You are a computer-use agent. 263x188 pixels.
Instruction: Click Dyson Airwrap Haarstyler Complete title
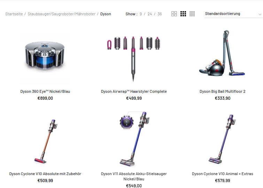click(134, 91)
